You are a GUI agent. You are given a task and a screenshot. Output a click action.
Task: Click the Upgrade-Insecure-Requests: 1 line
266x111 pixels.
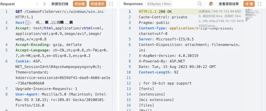[46, 89]
